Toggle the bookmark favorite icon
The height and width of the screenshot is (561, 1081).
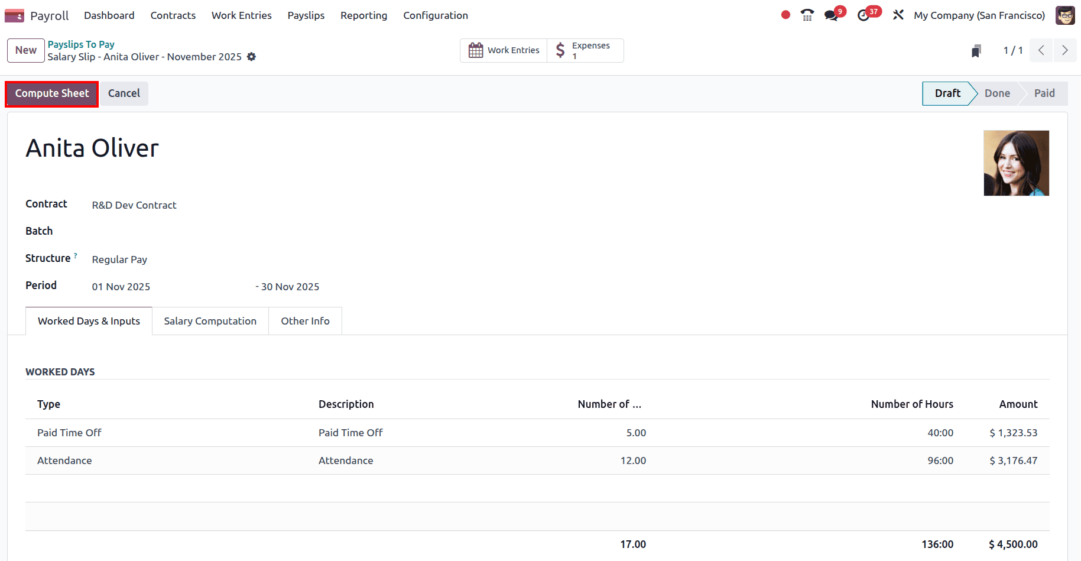tap(976, 50)
